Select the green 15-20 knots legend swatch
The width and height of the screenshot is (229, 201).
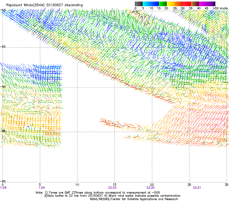click(163, 4)
